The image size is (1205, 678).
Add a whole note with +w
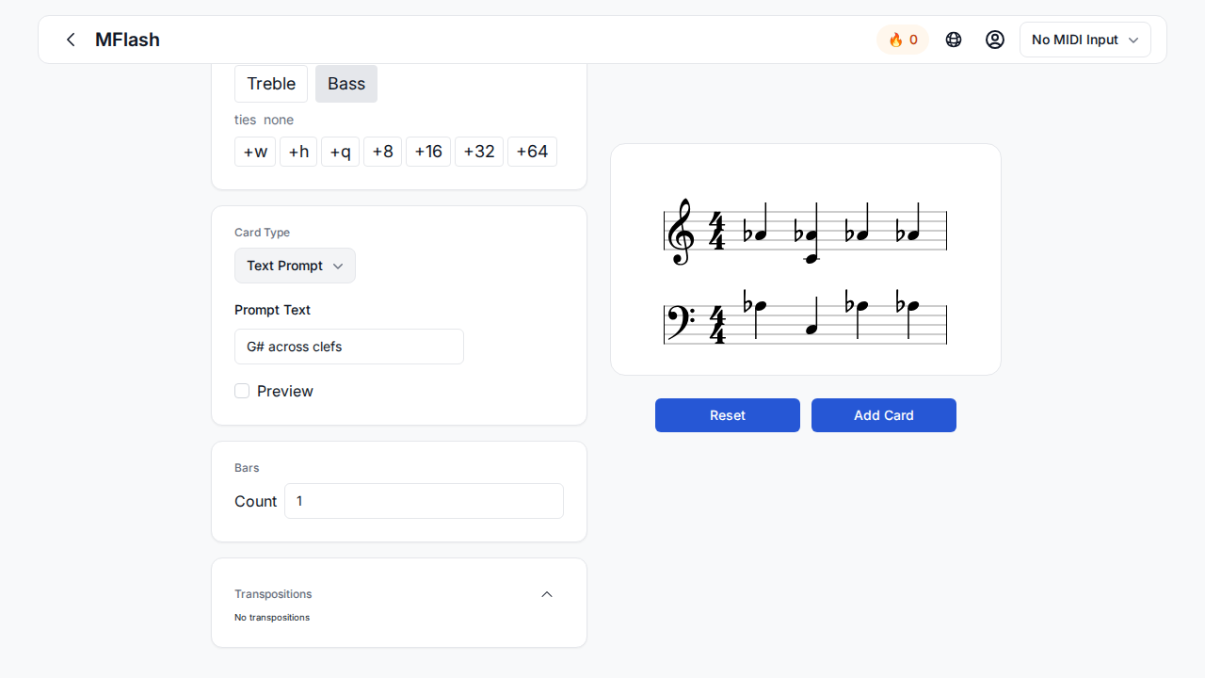point(255,152)
